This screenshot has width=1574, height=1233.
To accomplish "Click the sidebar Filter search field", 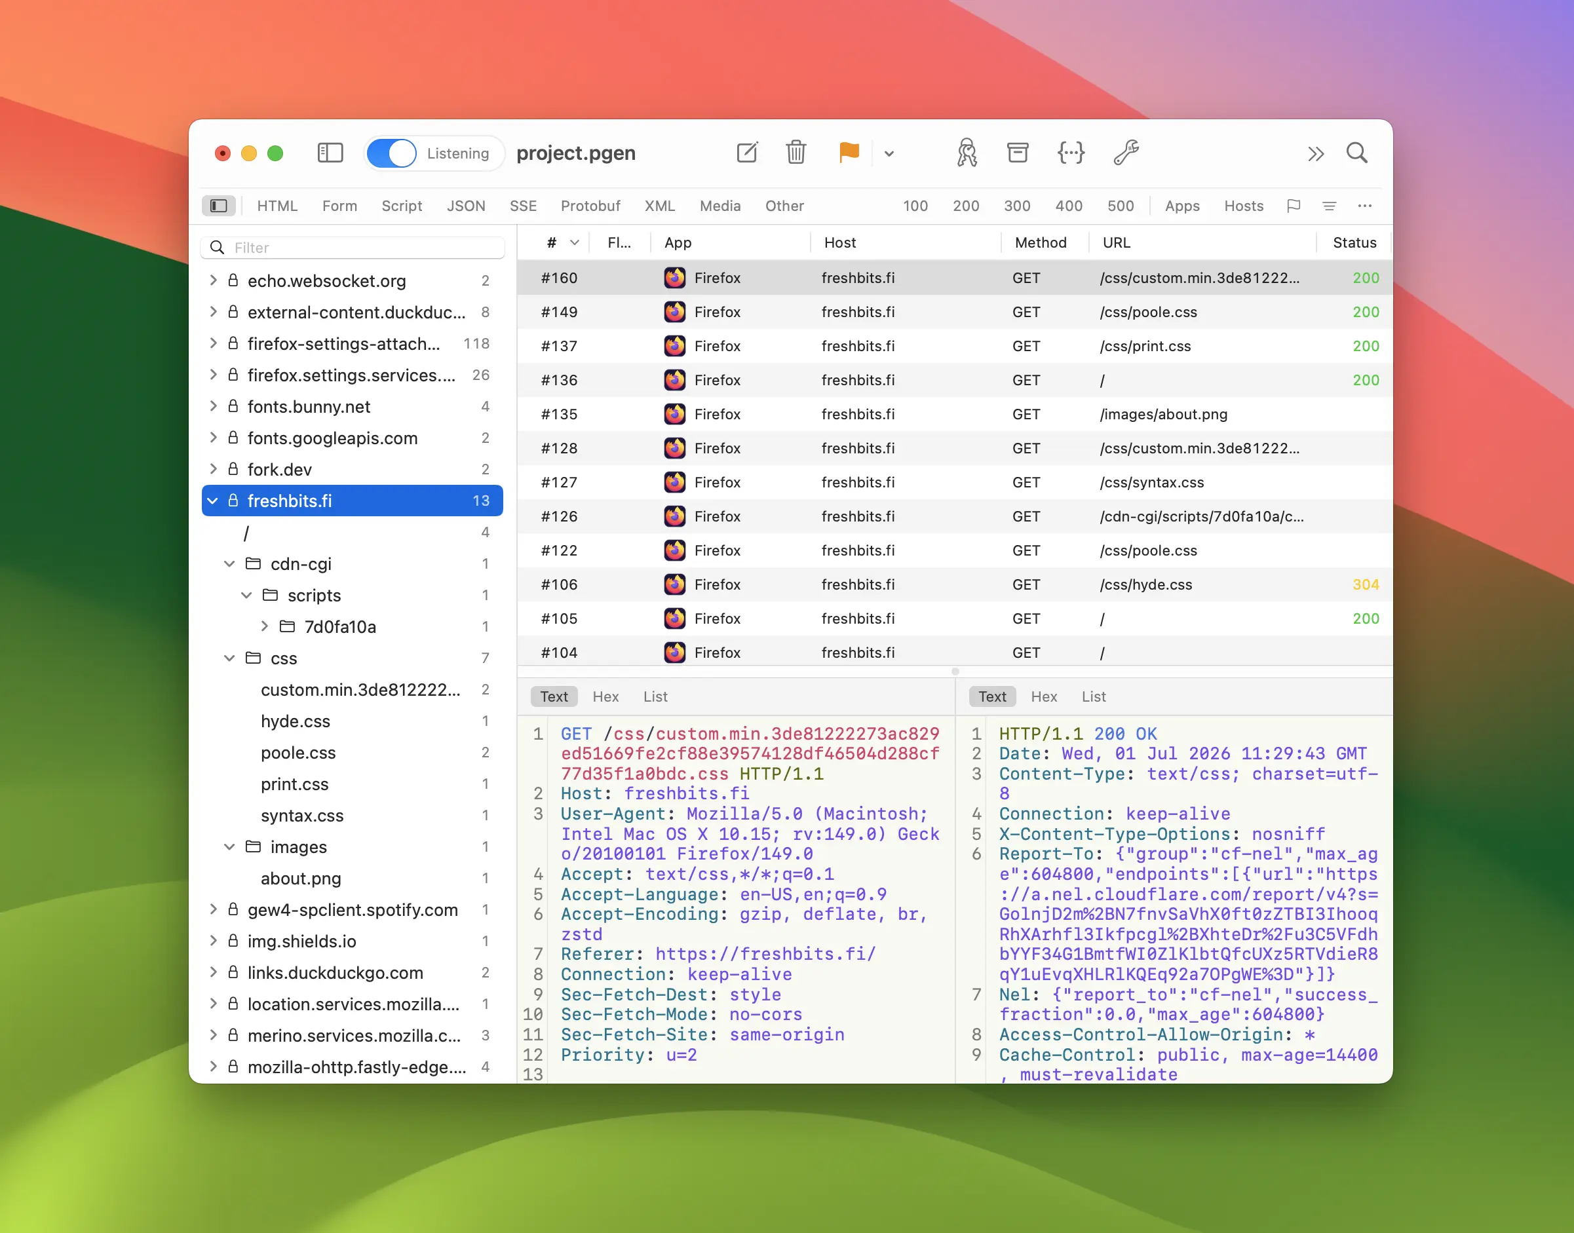I will pos(353,248).
